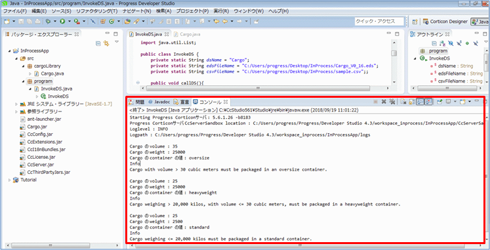The width and height of the screenshot is (490, 250).
Task: Switch to the Corticon Designer perspective
Action: click(445, 22)
